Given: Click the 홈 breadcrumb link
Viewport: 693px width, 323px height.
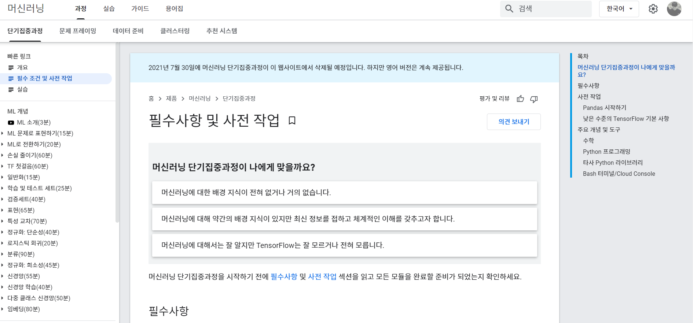Looking at the screenshot, I should tap(151, 99).
